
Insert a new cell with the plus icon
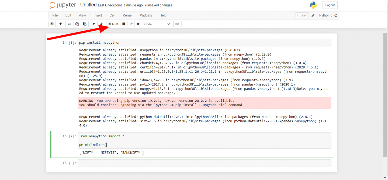[60, 24]
